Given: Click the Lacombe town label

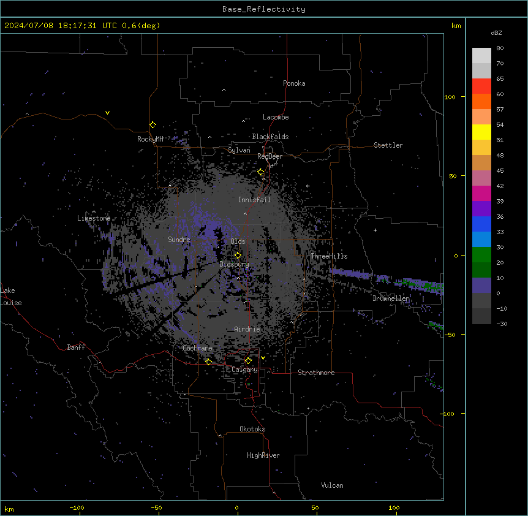Looking at the screenshot, I should (276, 117).
